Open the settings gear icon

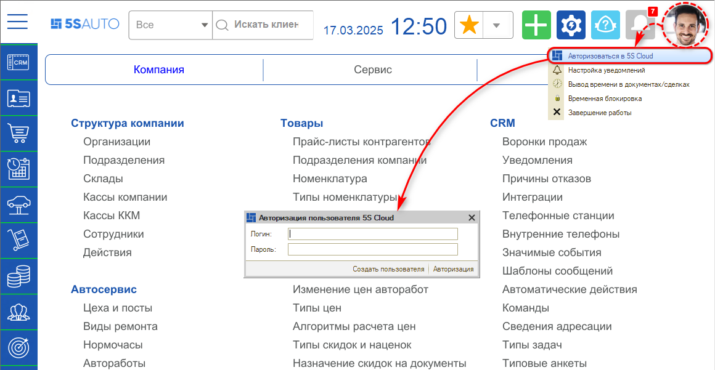pyautogui.click(x=571, y=25)
